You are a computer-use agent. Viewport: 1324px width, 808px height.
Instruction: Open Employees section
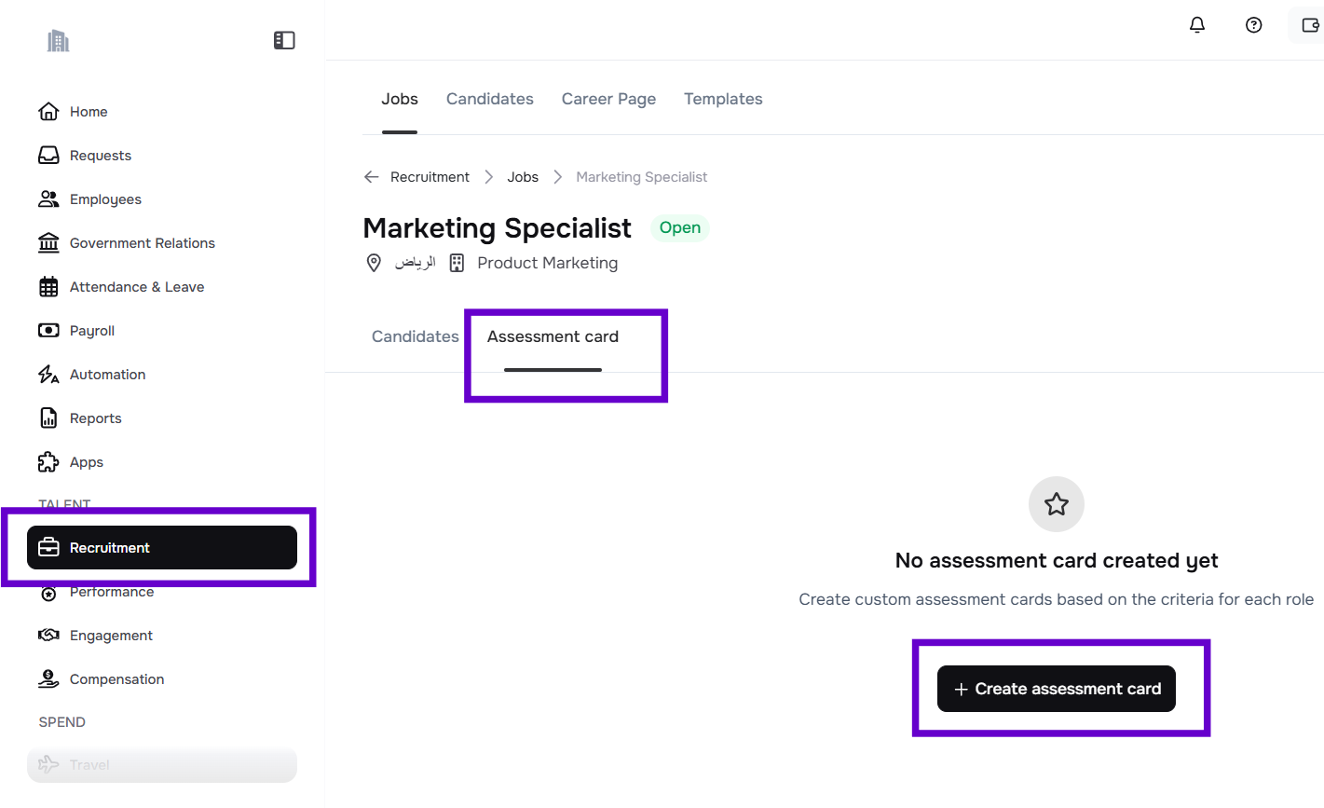click(x=105, y=199)
